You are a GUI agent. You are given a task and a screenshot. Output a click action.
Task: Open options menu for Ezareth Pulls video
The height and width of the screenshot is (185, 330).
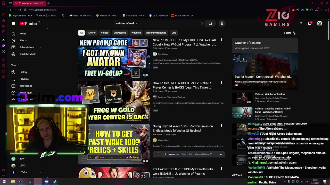point(221,169)
